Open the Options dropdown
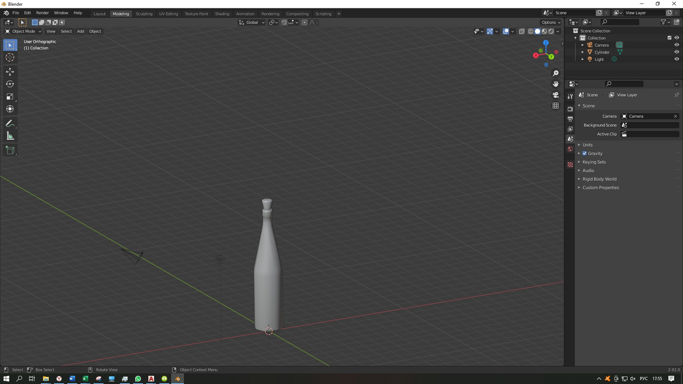 551,22
